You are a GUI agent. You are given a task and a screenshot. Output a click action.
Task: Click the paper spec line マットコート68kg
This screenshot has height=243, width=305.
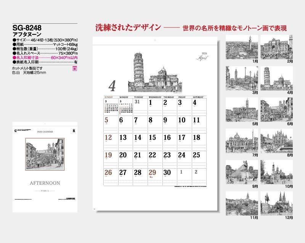(45, 45)
